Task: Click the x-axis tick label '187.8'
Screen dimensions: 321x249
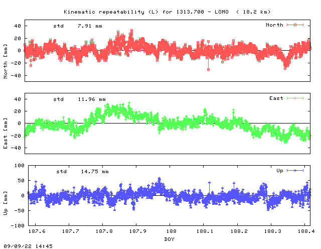Action: click(x=104, y=231)
